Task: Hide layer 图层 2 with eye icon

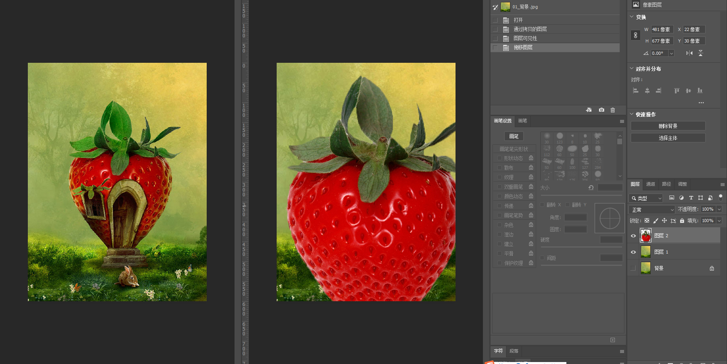Action: (x=633, y=236)
